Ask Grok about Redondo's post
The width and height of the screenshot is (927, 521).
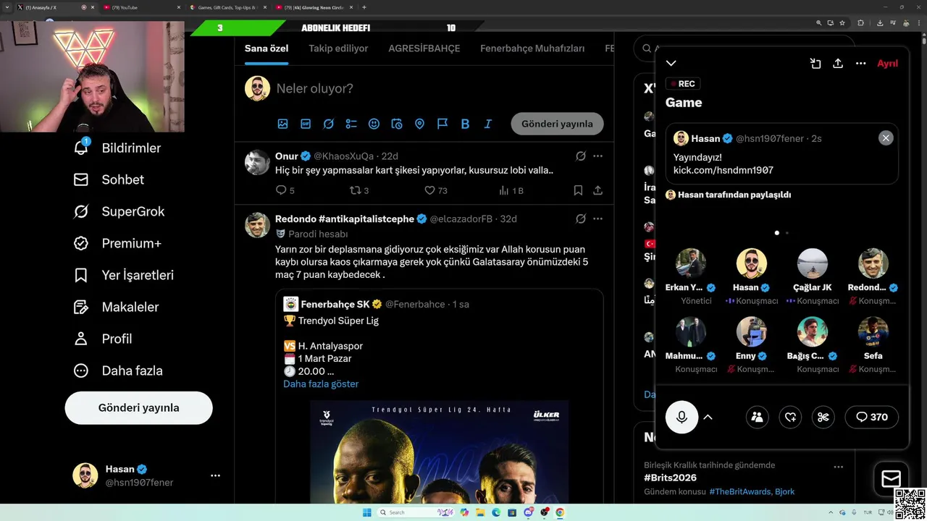tap(581, 219)
